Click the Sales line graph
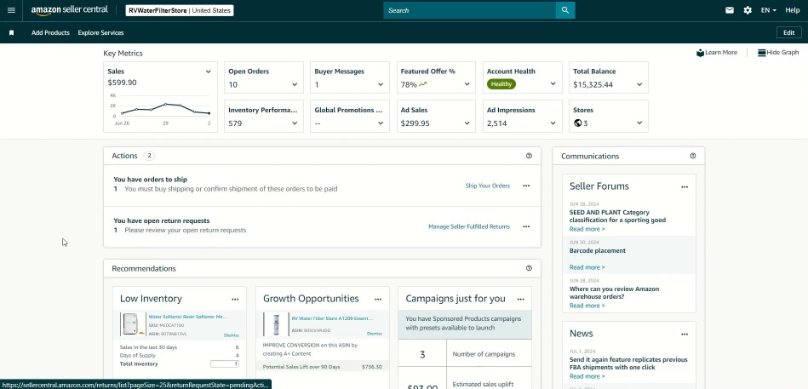Screen dimensions: 808x389 point(165,109)
